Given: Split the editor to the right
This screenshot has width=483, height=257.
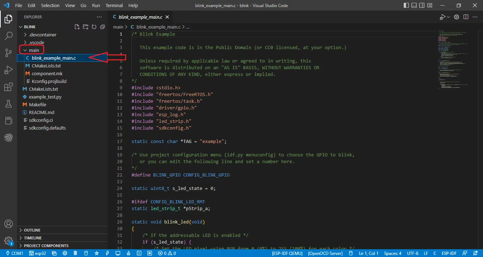Looking at the screenshot, I should (x=466, y=17).
